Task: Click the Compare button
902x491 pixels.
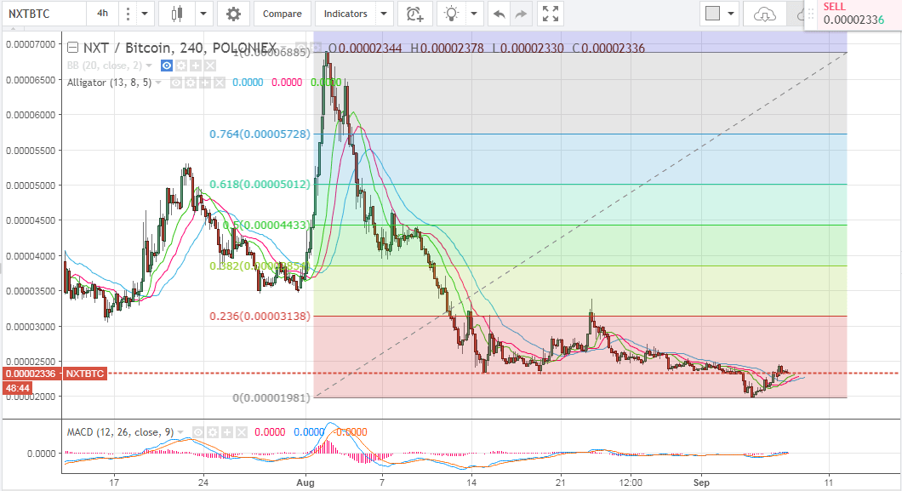Action: [x=282, y=14]
